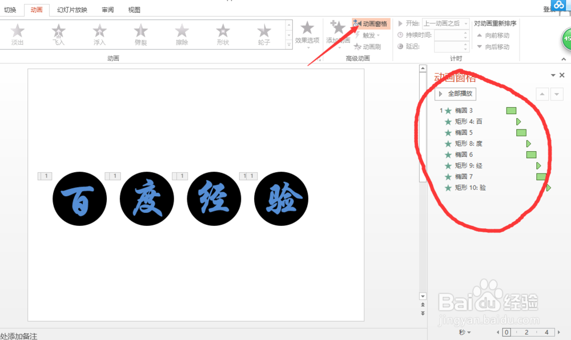Viewport: 571px width, 340px height.
Task: Go to previous slide double-arrow
Action: coord(423,305)
